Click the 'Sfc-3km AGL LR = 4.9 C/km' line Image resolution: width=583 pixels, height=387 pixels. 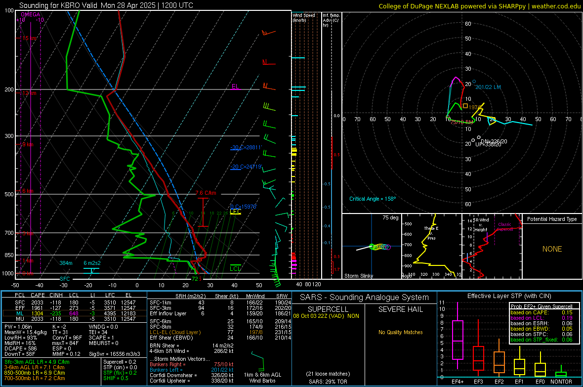[x=37, y=362]
